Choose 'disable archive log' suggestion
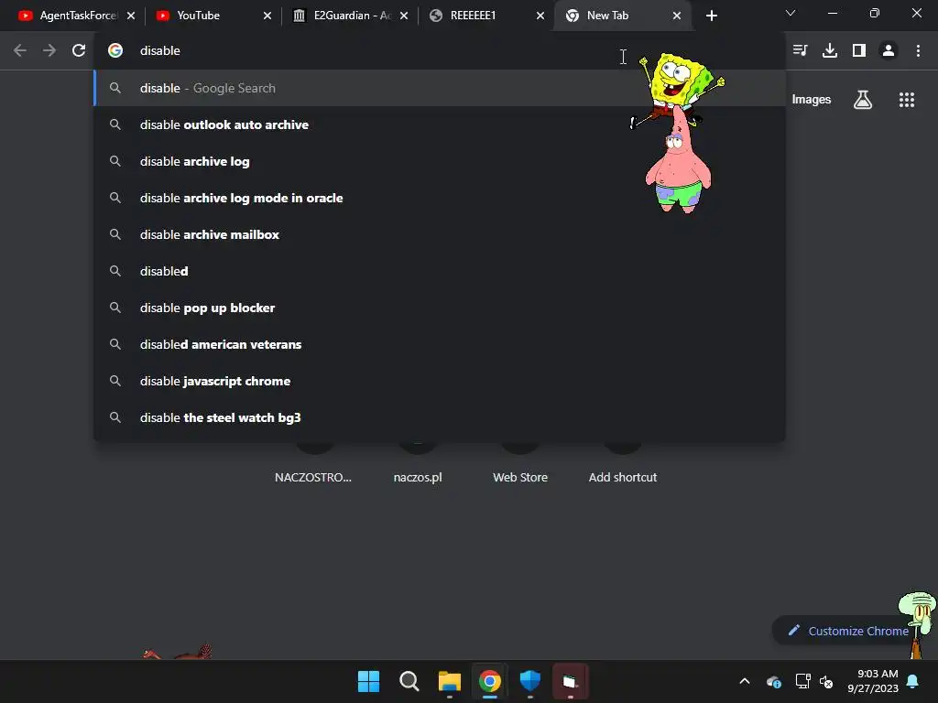The height and width of the screenshot is (703, 938). pyautogui.click(x=440, y=161)
